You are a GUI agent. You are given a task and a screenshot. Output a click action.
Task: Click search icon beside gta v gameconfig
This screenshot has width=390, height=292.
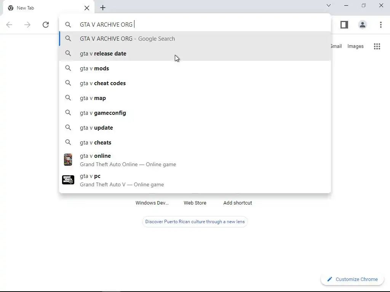pyautogui.click(x=68, y=113)
